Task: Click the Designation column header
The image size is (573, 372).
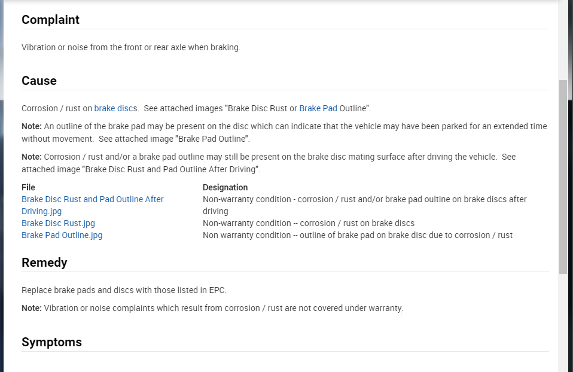Action: click(225, 187)
